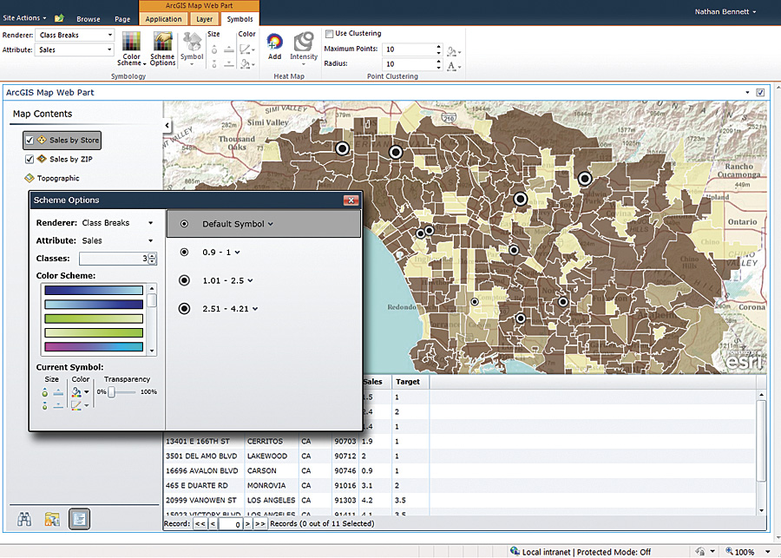The image size is (781, 558).
Task: Toggle the Sales by ZIP layer checkbox
Action: point(30,159)
